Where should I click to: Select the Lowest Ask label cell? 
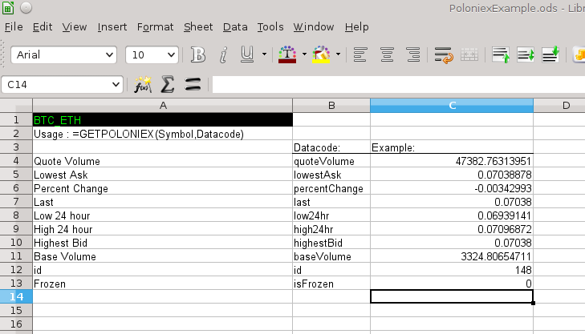pos(163,175)
